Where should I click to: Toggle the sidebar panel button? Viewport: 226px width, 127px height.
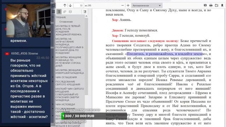[53, 6]
